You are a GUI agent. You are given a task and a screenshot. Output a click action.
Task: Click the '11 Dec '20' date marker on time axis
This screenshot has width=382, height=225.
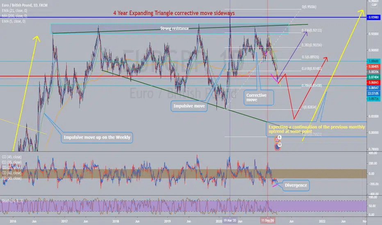pos(268,220)
